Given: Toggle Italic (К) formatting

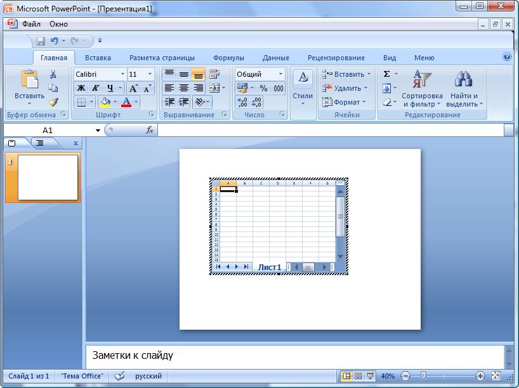Looking at the screenshot, I should click(x=96, y=88).
